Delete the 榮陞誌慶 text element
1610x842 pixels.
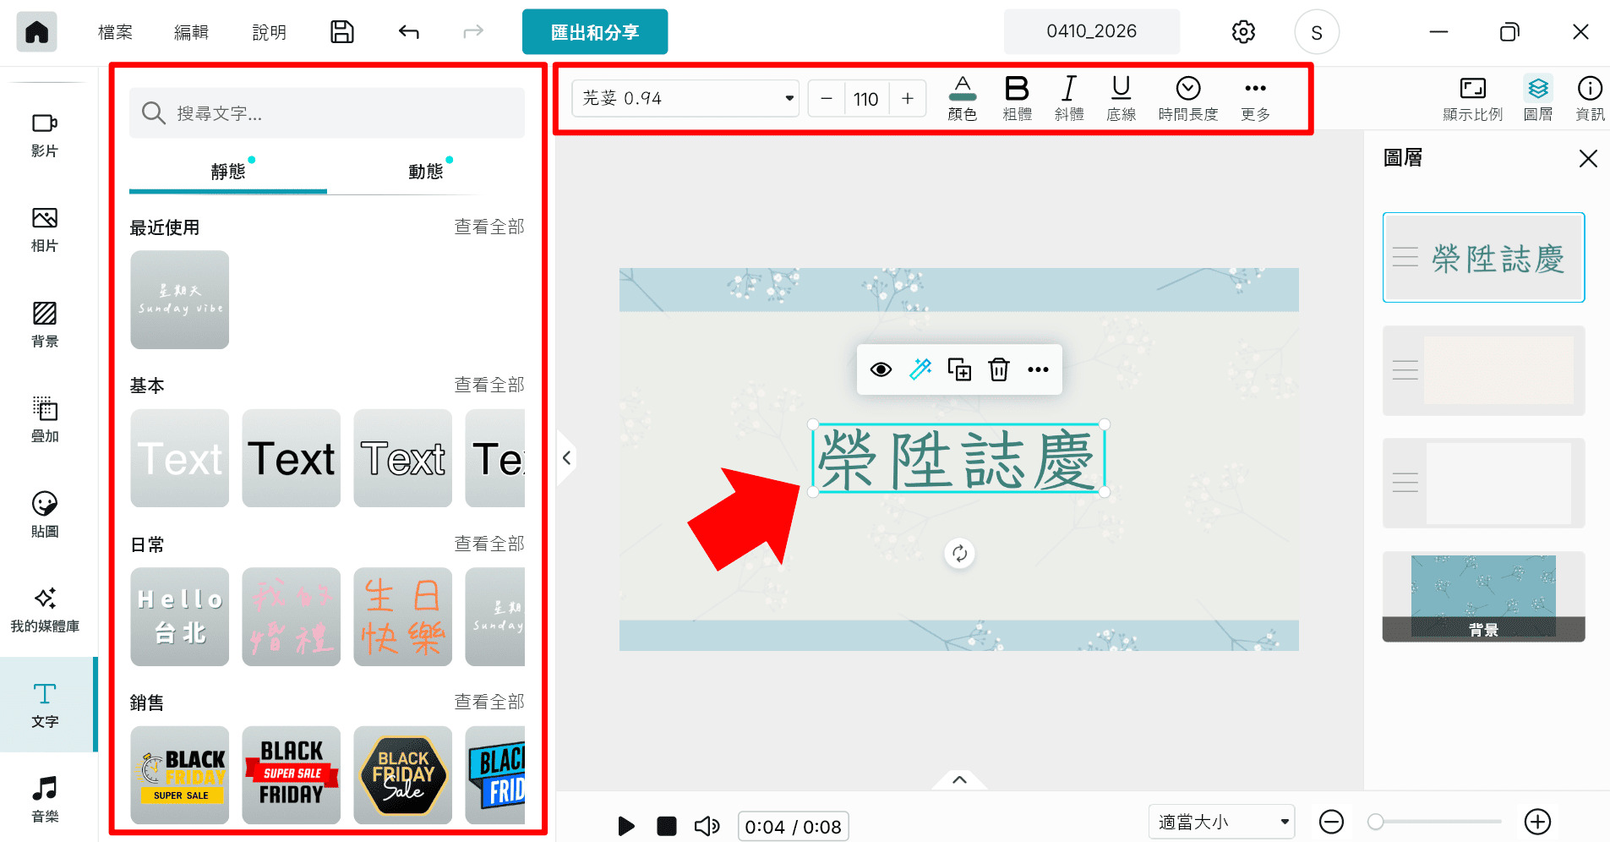999,369
